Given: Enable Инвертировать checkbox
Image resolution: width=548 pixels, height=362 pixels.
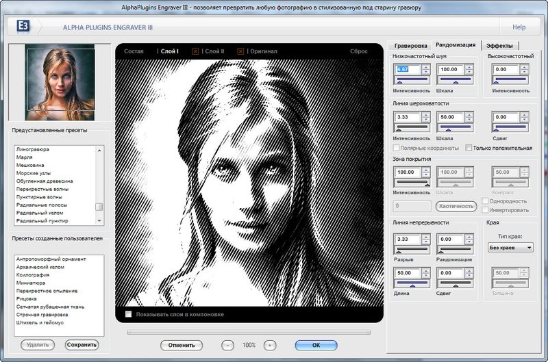Looking at the screenshot, I should [485, 210].
